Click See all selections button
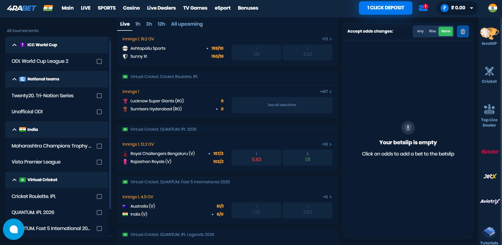The image size is (502, 245). [282, 105]
